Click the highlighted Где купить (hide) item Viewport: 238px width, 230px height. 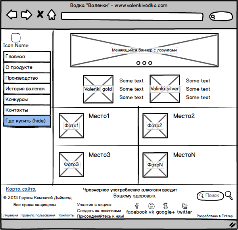click(27, 121)
